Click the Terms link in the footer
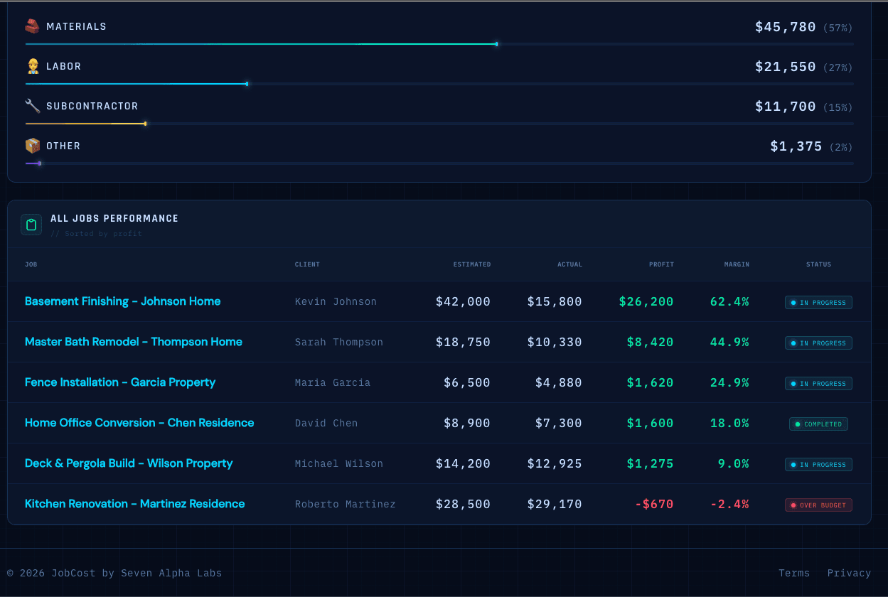The image size is (888, 597). tap(793, 573)
